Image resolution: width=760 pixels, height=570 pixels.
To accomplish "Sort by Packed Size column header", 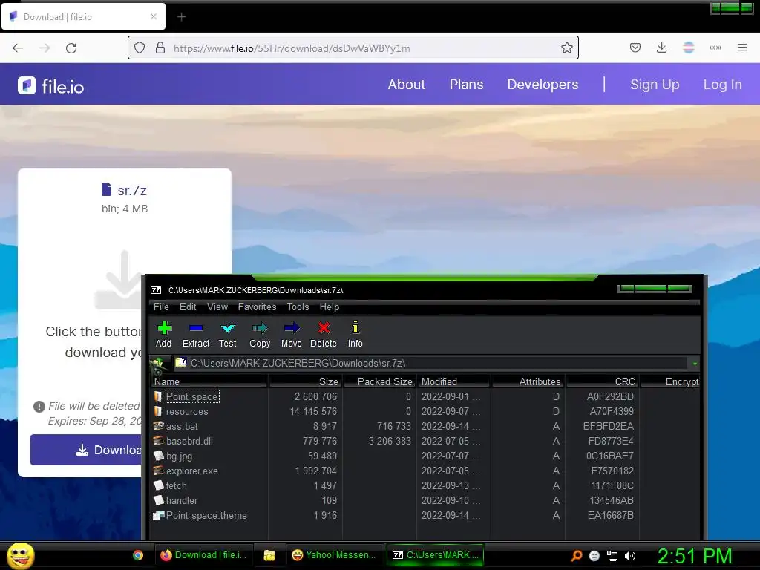I will tap(379, 381).
